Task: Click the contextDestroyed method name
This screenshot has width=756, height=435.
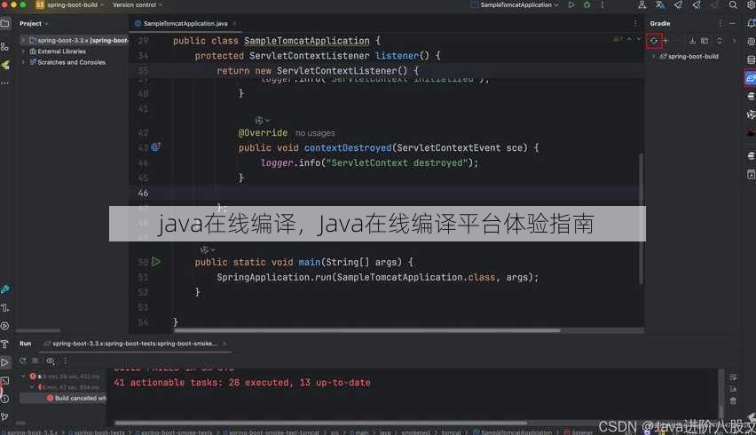Action: click(348, 148)
